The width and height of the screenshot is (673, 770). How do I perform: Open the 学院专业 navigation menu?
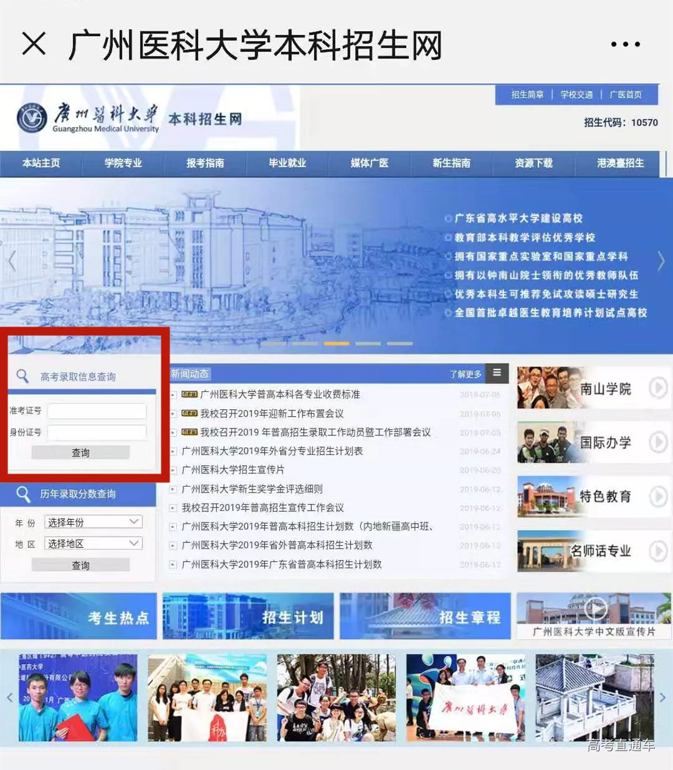123,163
